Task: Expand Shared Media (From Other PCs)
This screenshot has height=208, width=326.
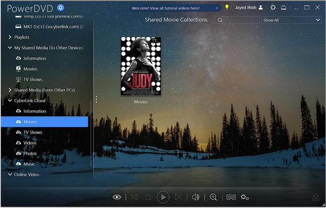Action: [x=10, y=90]
